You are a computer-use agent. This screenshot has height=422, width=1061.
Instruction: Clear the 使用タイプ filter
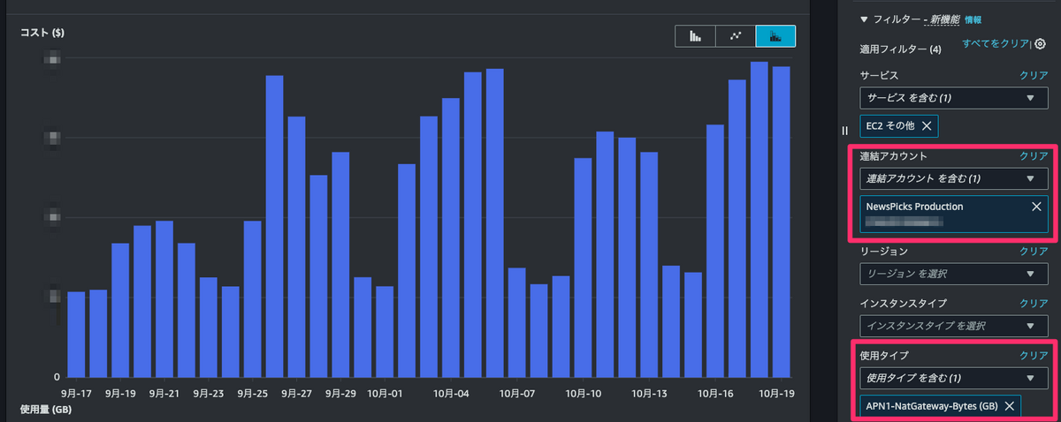coord(1034,356)
